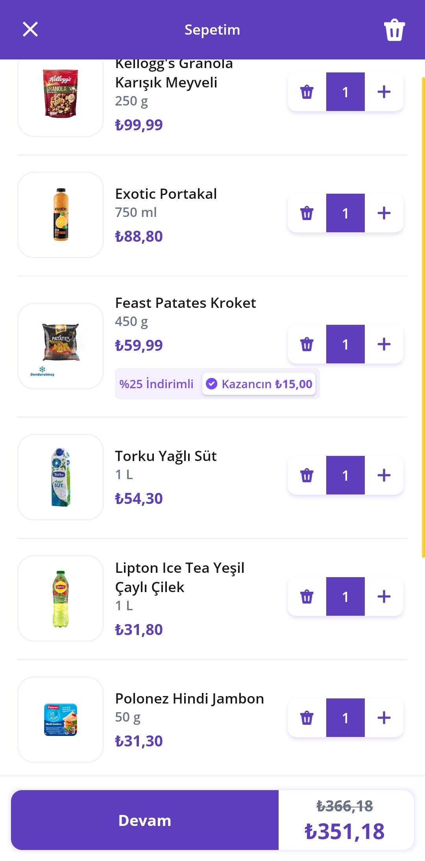Add one more Polonez Hindi Jambon

384,718
